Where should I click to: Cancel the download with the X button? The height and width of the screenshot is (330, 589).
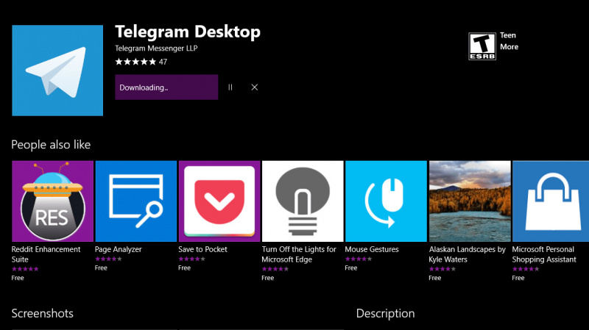pyautogui.click(x=254, y=87)
